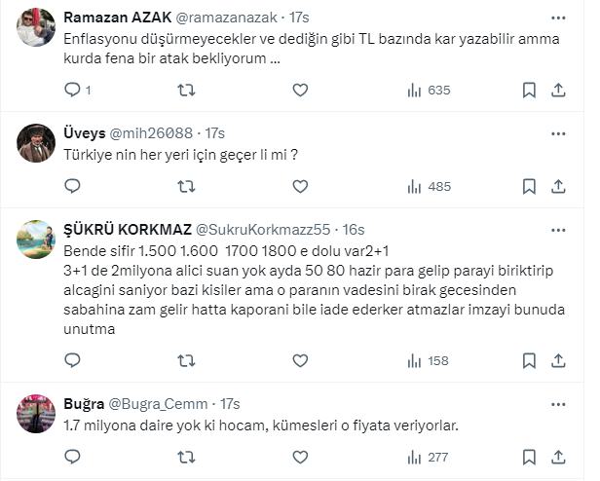
Task: Bookmark Ramazan AZAK's tweet
Action: [529, 90]
